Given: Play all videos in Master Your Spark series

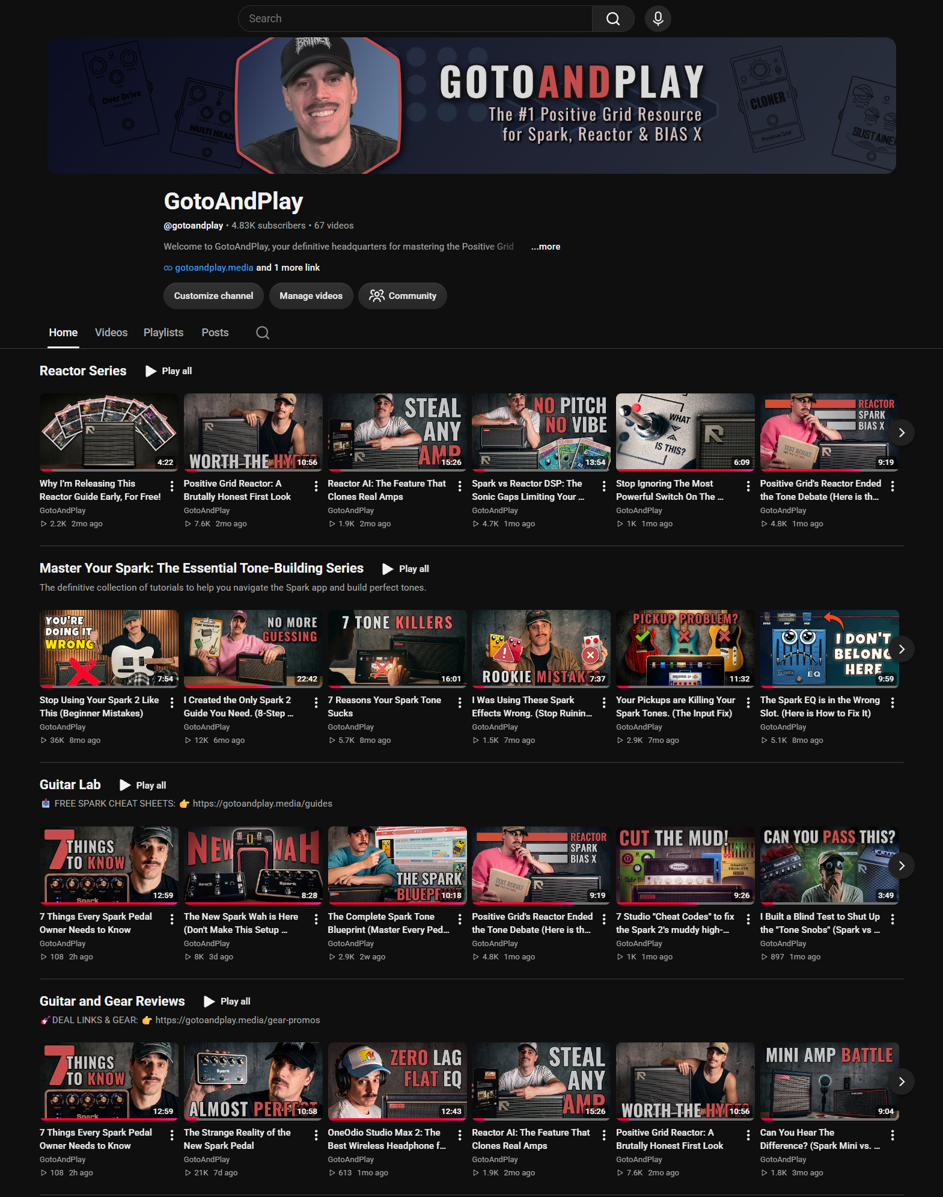Looking at the screenshot, I should tap(406, 569).
